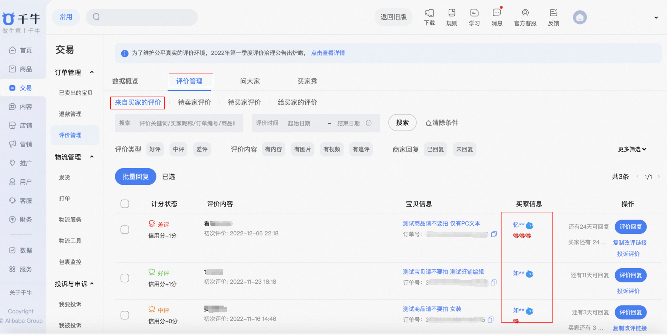
Task: Click 清除条件 to clear filters
Action: point(442,123)
